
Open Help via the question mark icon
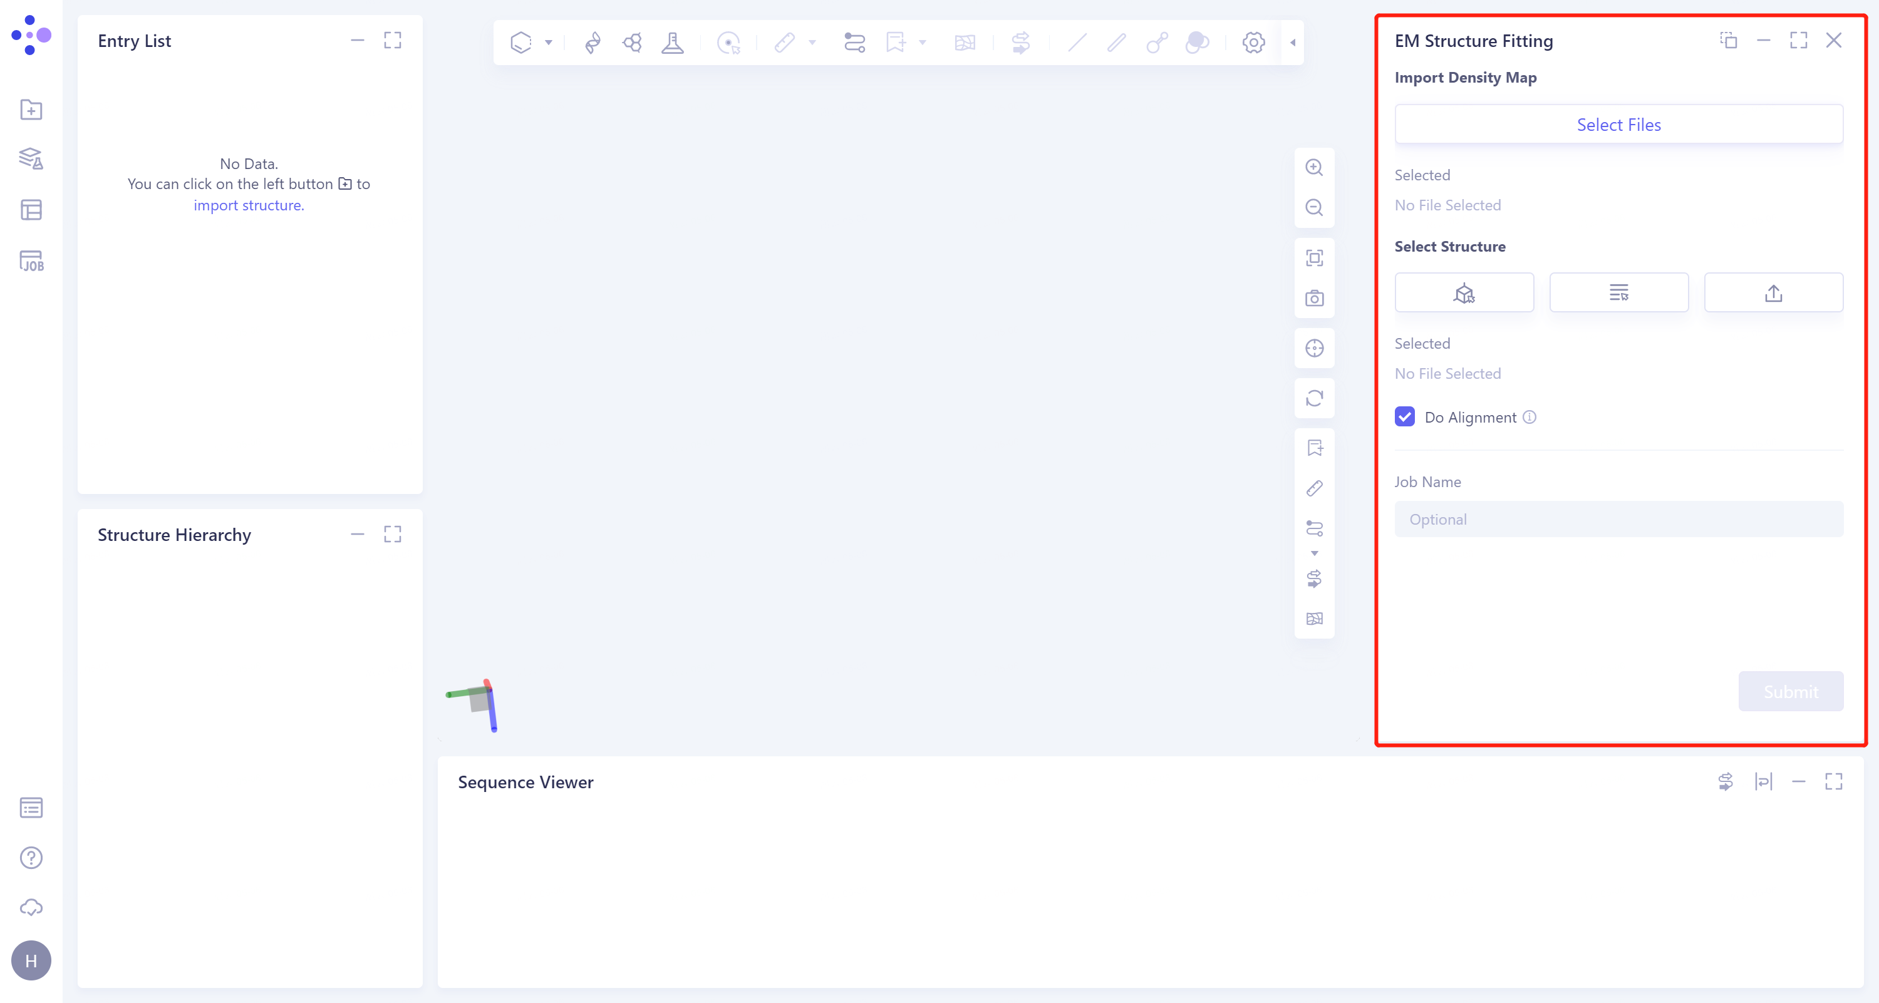(x=31, y=857)
